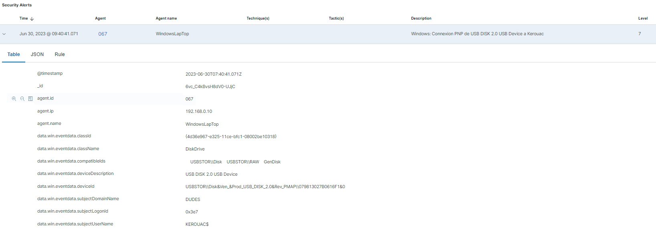
Task: Click the Description column header
Action: (421, 18)
